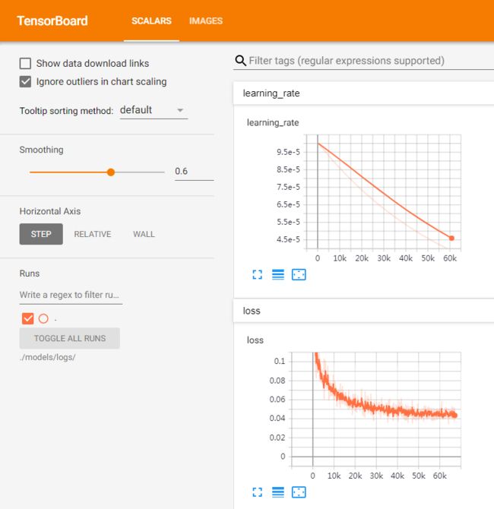Uncheck the run visibility checkbox
The width and height of the screenshot is (494, 509).
27,318
